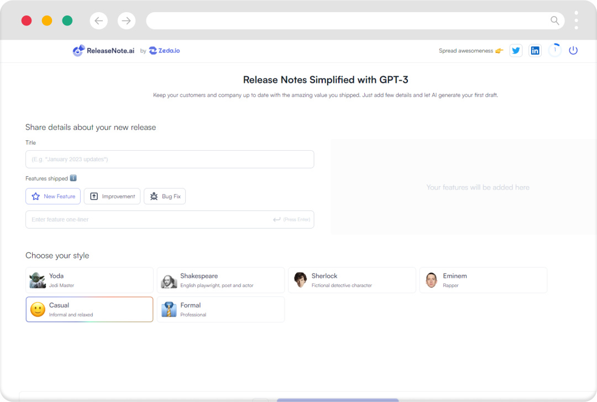Open the browser three-dot menu

coord(576,20)
